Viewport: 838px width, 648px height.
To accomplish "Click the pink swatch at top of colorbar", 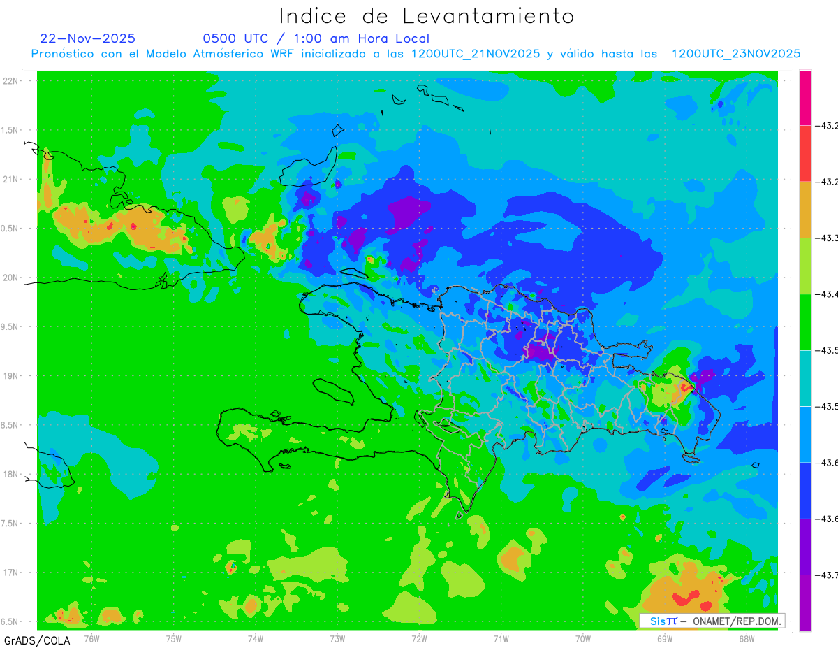I will point(805,98).
